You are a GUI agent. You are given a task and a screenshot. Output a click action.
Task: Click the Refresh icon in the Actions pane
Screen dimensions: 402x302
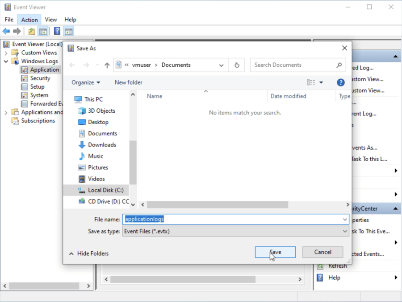tap(321, 265)
